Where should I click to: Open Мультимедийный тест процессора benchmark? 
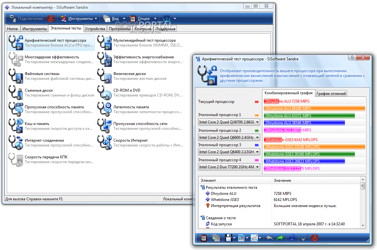coord(140,43)
